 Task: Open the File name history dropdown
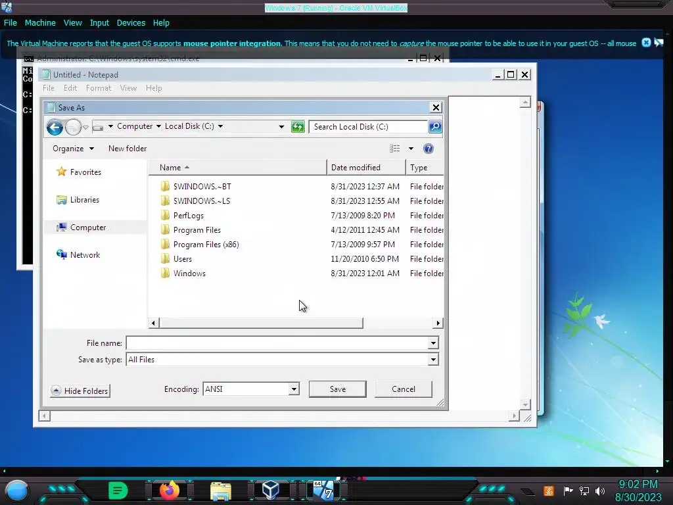pos(433,343)
